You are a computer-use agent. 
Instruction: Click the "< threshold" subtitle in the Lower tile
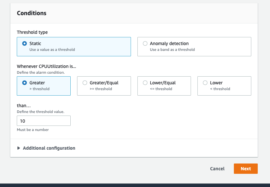click(x=220, y=89)
